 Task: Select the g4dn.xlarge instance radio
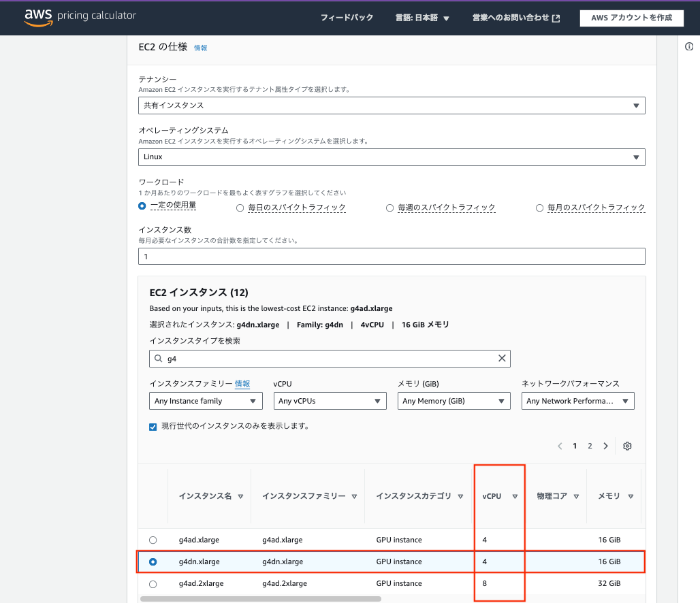(153, 562)
